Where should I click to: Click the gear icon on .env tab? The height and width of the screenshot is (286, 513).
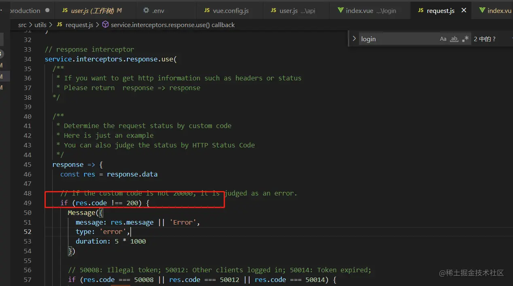(146, 11)
